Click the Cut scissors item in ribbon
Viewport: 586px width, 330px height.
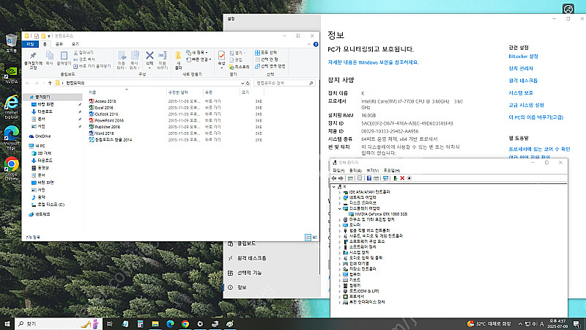point(84,53)
